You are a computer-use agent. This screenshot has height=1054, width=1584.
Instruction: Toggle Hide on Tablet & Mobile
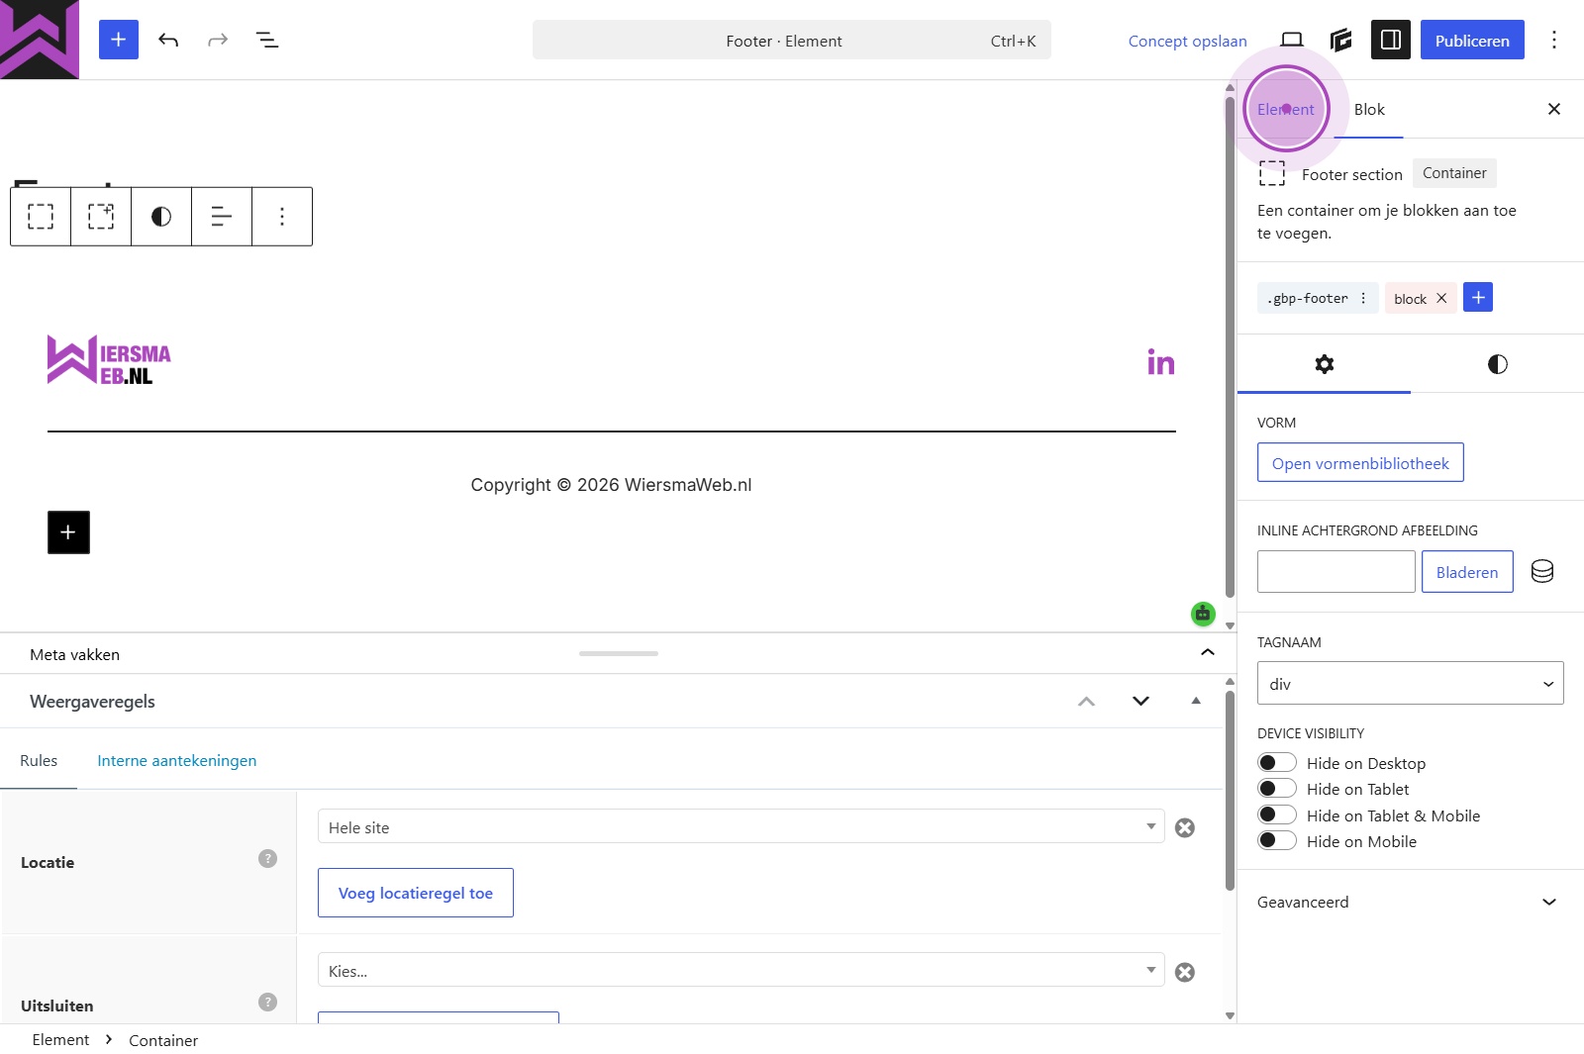[1277, 814]
